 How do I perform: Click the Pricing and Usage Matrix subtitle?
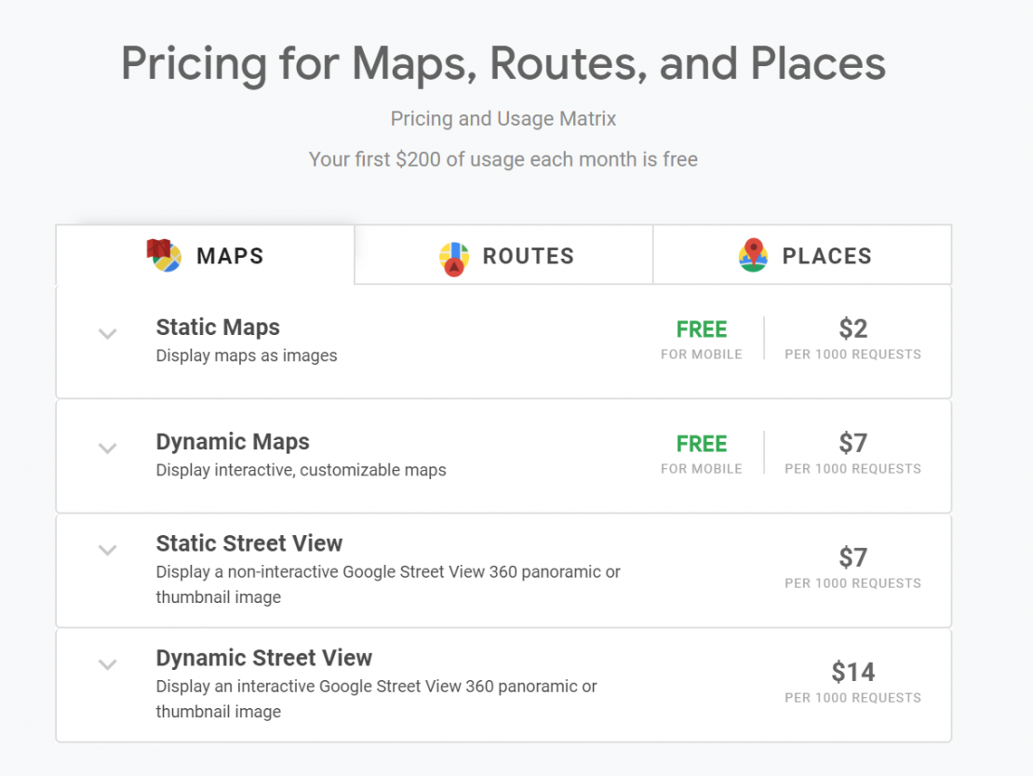click(503, 118)
